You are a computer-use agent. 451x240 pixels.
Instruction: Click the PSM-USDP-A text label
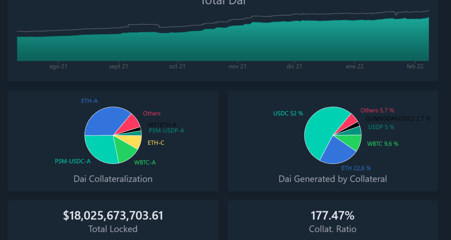click(166, 131)
